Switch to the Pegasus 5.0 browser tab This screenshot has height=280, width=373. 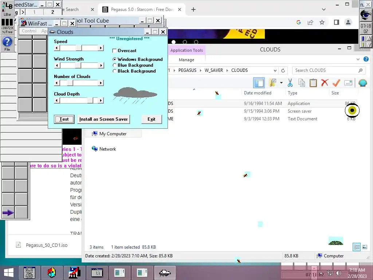tap(142, 9)
